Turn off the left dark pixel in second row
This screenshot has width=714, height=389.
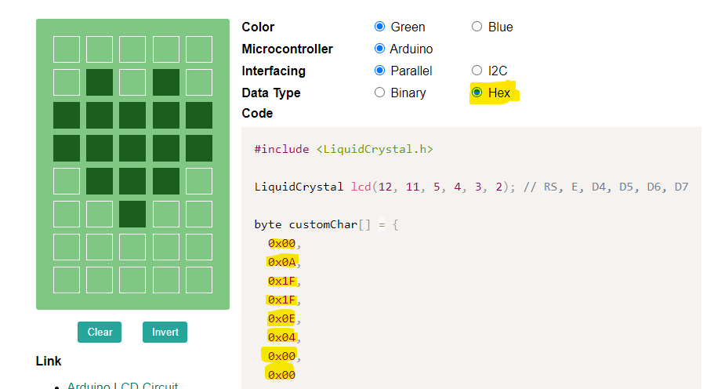coord(100,82)
